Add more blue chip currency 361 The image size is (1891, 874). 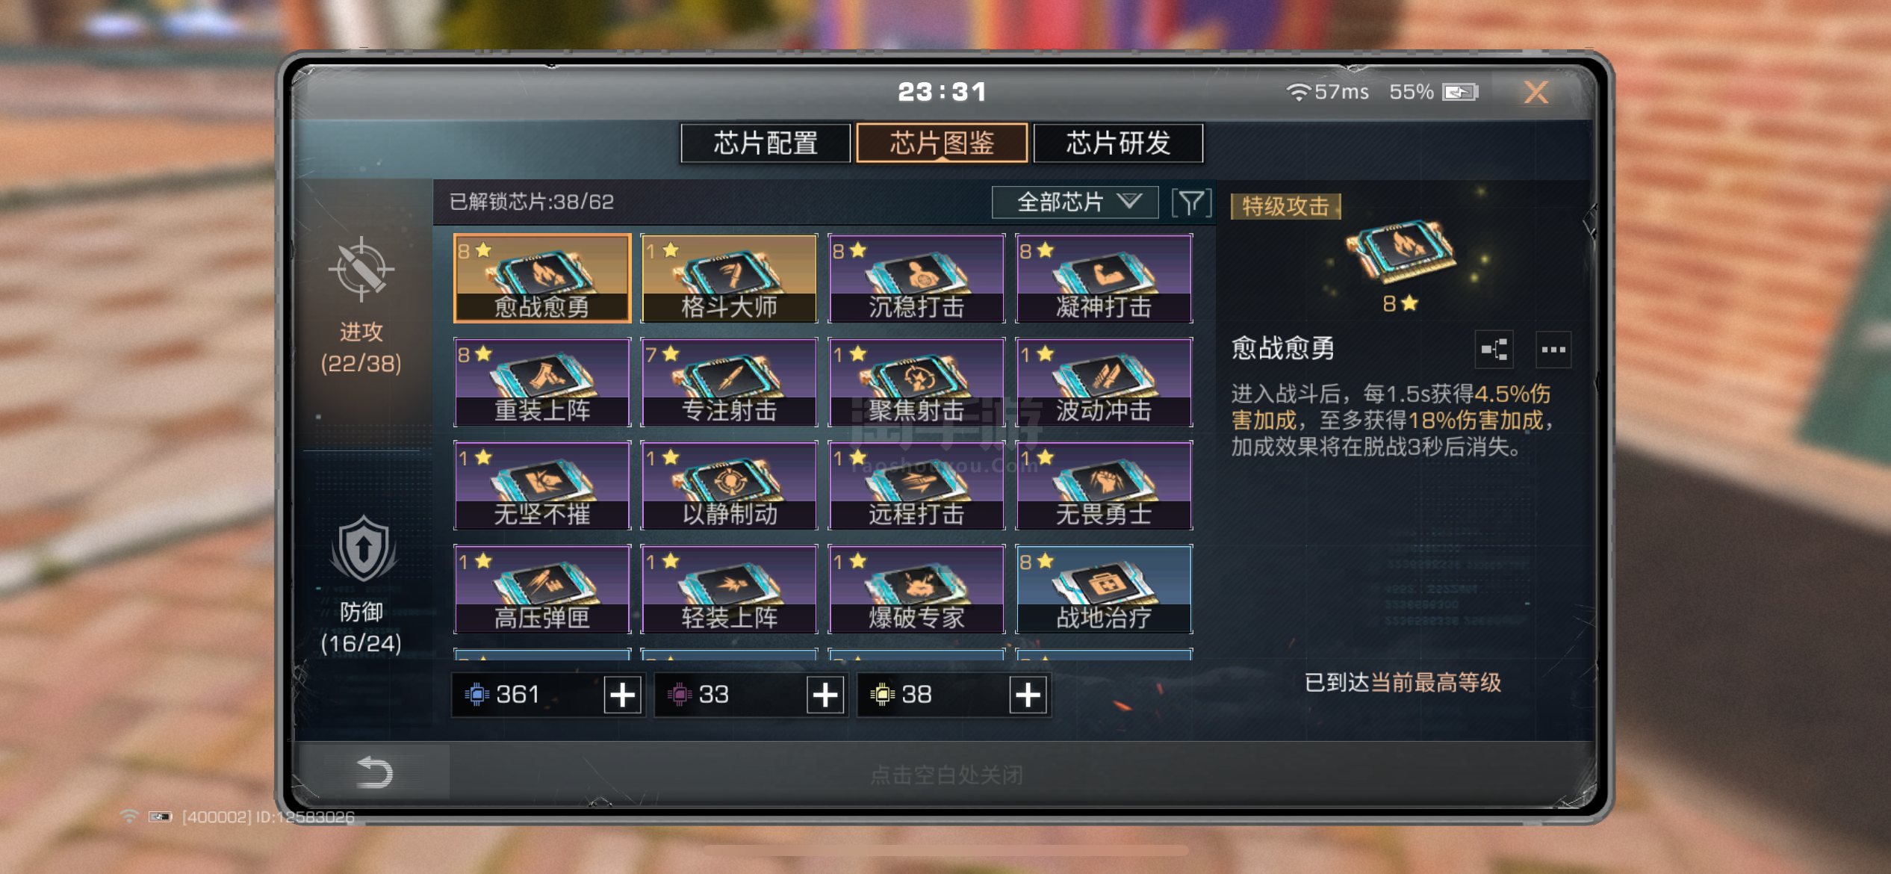click(623, 695)
